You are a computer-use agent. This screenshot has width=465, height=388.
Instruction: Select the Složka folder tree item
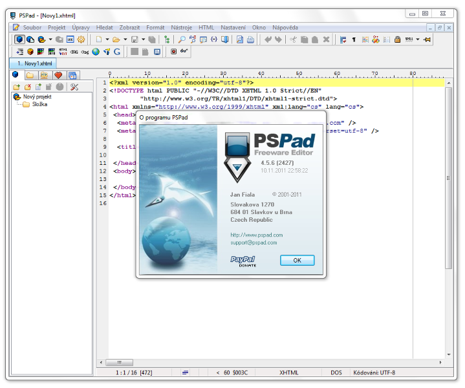click(39, 104)
